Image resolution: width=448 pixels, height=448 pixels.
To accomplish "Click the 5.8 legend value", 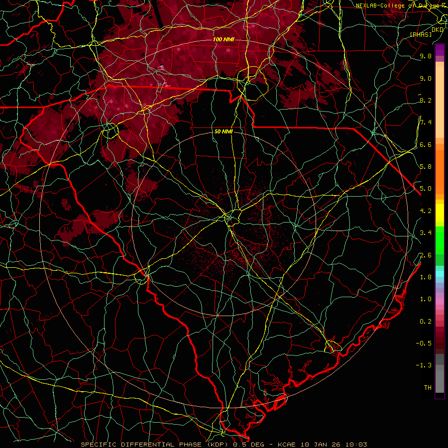I will point(426,167).
